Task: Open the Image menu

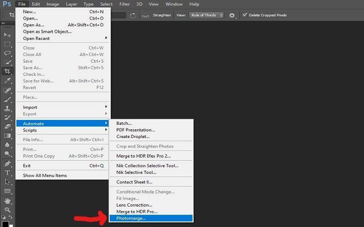Action: (x=53, y=4)
